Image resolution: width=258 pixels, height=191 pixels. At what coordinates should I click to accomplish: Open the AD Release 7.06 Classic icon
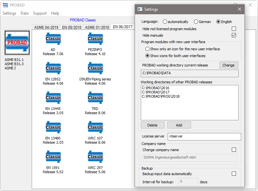point(53,39)
